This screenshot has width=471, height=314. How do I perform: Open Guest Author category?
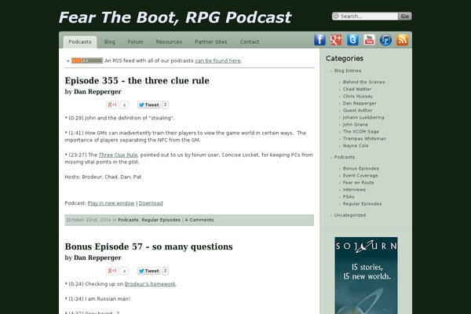pyautogui.click(x=357, y=110)
